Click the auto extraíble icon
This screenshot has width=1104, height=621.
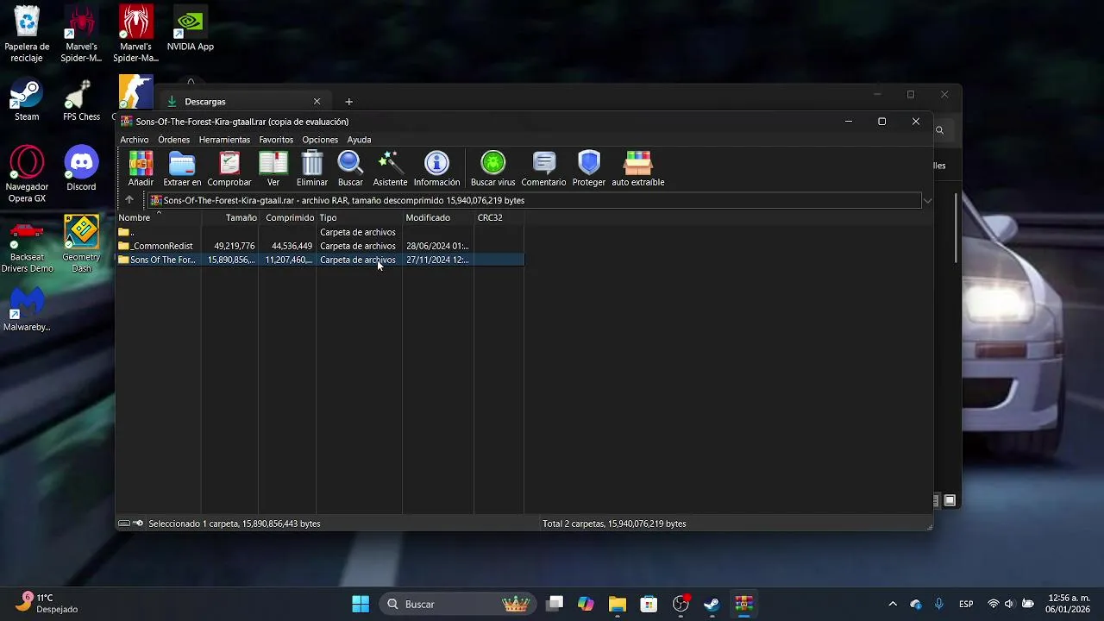(638, 169)
